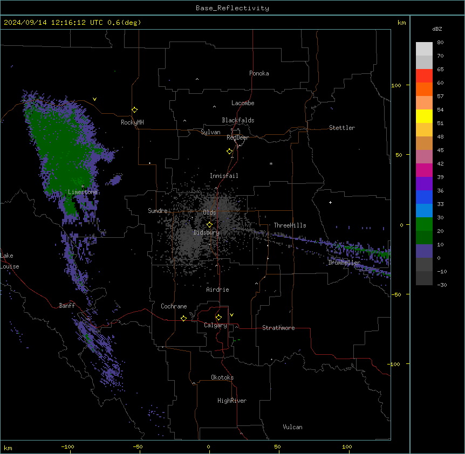The image size is (465, 454).
Task: Select the yellow 54-51 dBZ legend swatch
Action: point(424,116)
